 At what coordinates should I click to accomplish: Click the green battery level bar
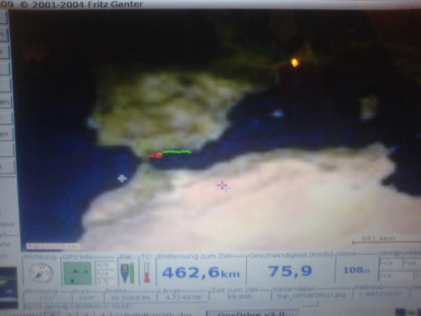(132, 273)
